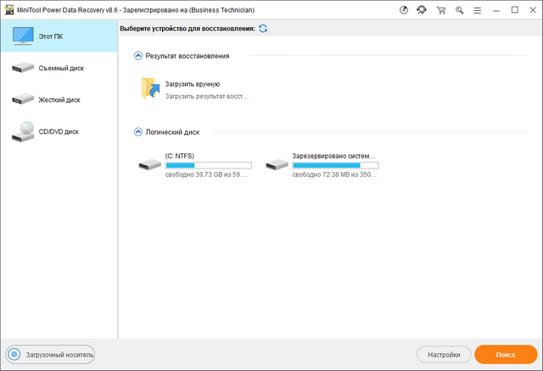Click the MiniTool app logo icon
543x371 pixels.
click(x=9, y=10)
